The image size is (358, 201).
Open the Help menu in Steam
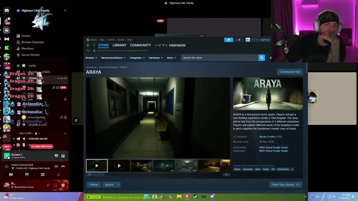point(129,40)
